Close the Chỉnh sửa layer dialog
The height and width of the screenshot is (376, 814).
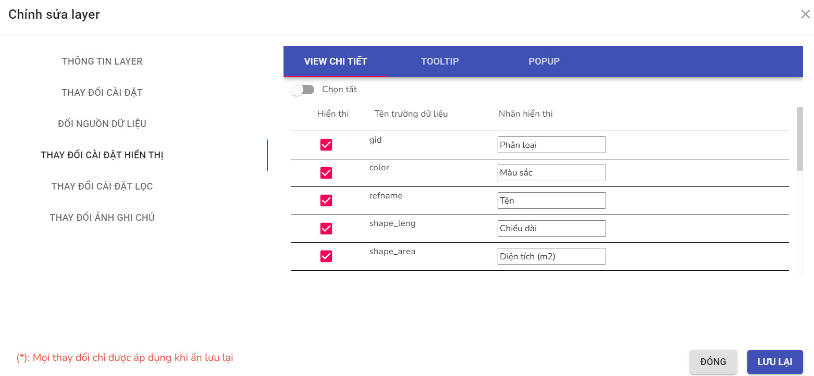[x=805, y=14]
